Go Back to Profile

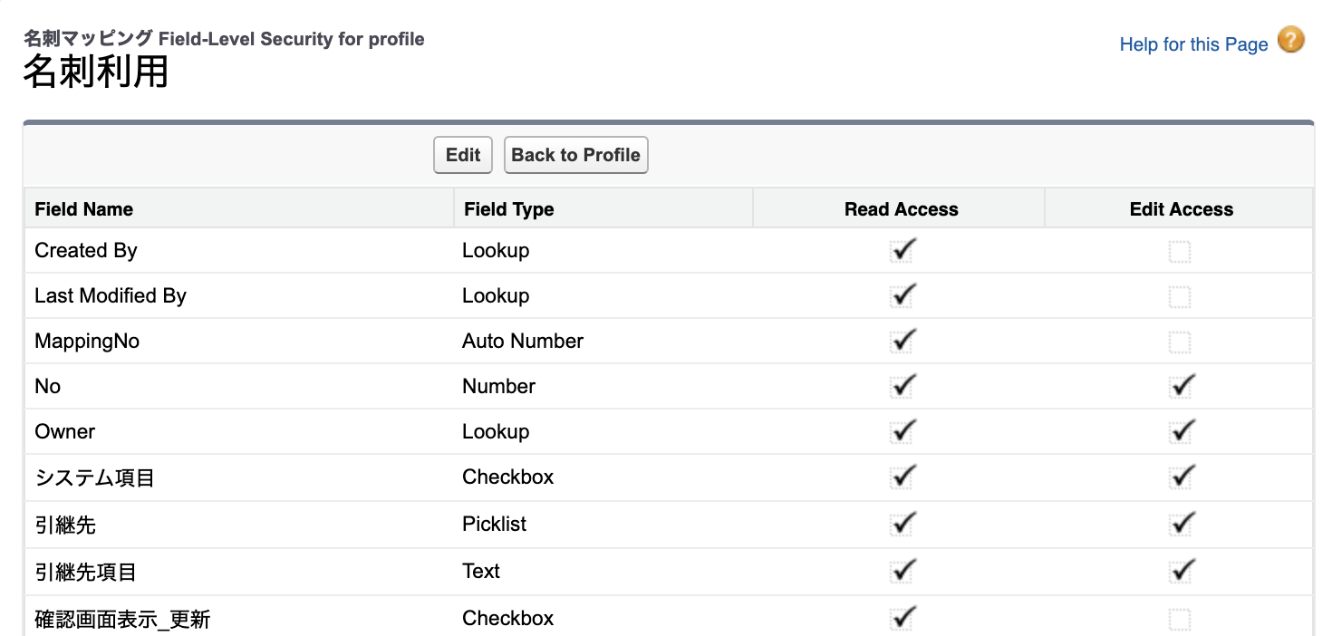pos(575,155)
